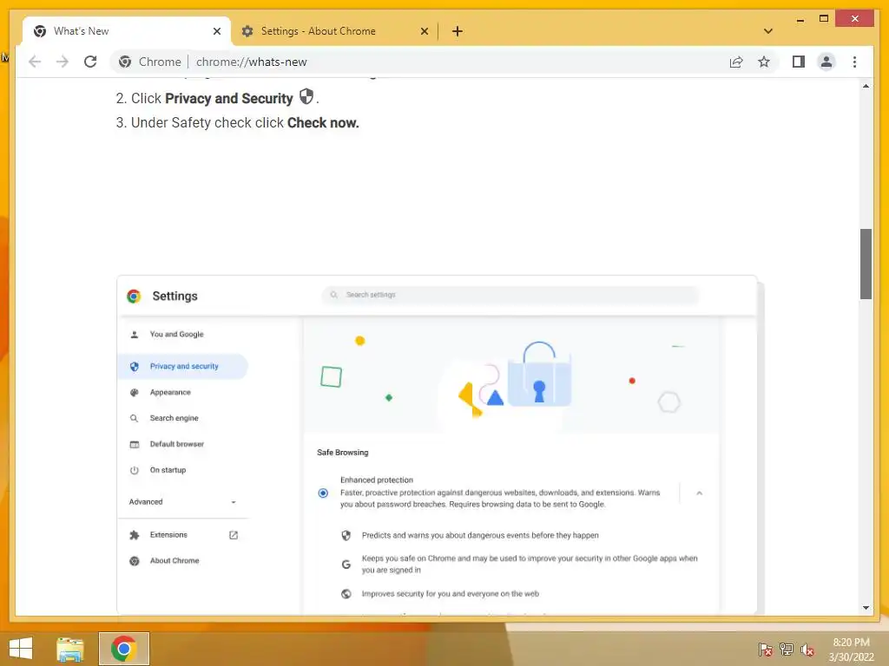The image size is (889, 666).
Task: Open File Explorer from the taskbar
Action: tap(70, 649)
